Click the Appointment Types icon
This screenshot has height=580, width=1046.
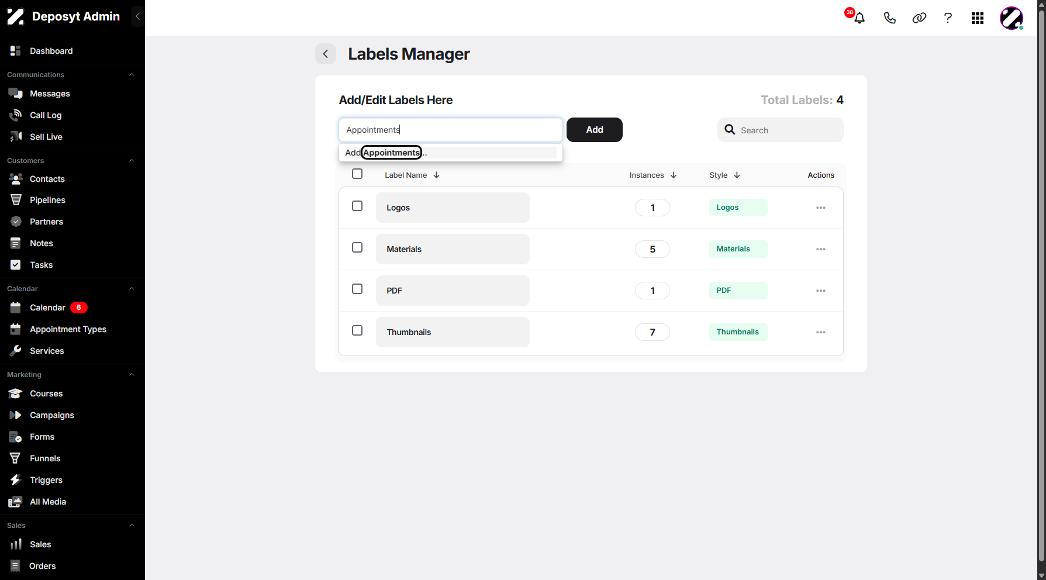16,329
